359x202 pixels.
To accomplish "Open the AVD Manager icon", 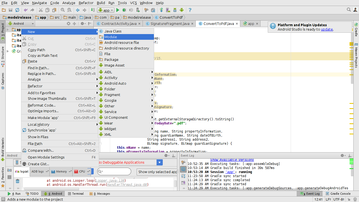I will (x=168, y=10).
